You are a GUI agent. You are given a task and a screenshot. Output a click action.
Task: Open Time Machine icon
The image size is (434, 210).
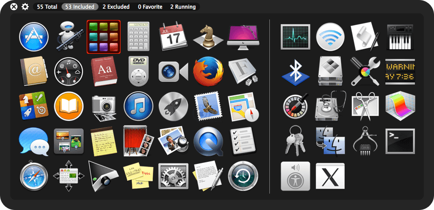[243, 176]
